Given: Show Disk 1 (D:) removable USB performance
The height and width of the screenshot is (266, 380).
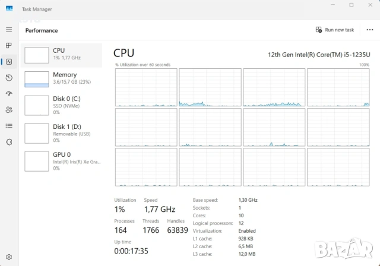Looking at the screenshot, I should coord(62,133).
